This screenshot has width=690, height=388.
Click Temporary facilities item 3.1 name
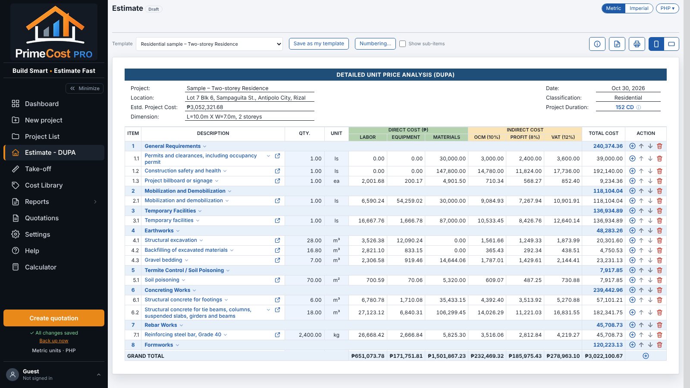pos(169,221)
